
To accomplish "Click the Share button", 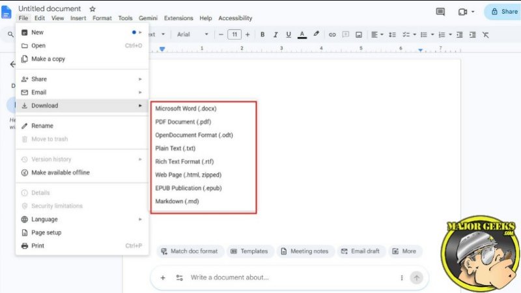I will point(503,12).
